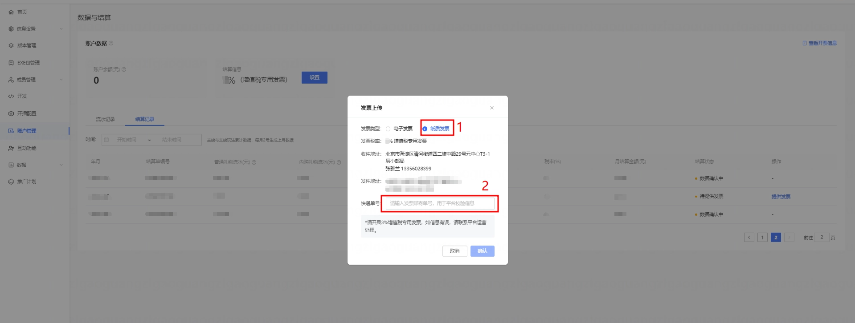855x323 pixels.
Task: Select the 纸质发票 radio option
Action: [425, 129]
